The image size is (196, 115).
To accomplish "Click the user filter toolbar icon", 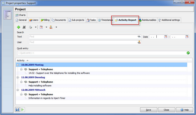I will pos(51,27).
